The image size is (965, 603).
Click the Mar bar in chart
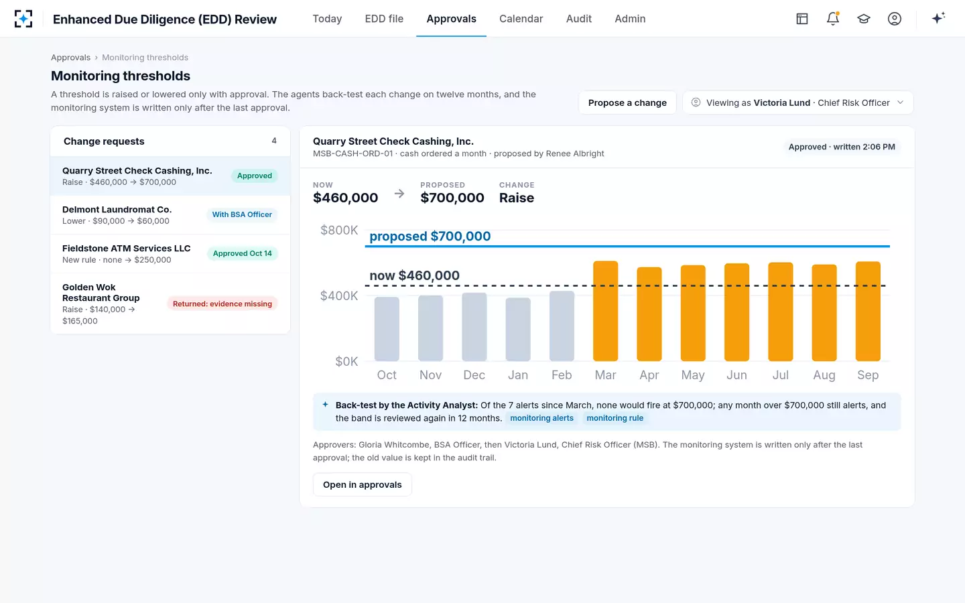pos(605,311)
